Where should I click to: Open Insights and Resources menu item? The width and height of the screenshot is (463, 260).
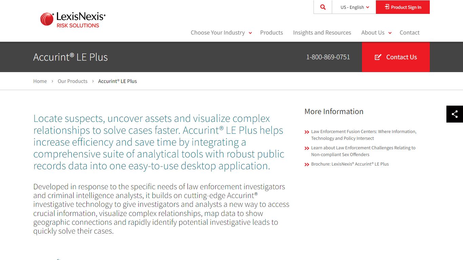pyautogui.click(x=322, y=32)
